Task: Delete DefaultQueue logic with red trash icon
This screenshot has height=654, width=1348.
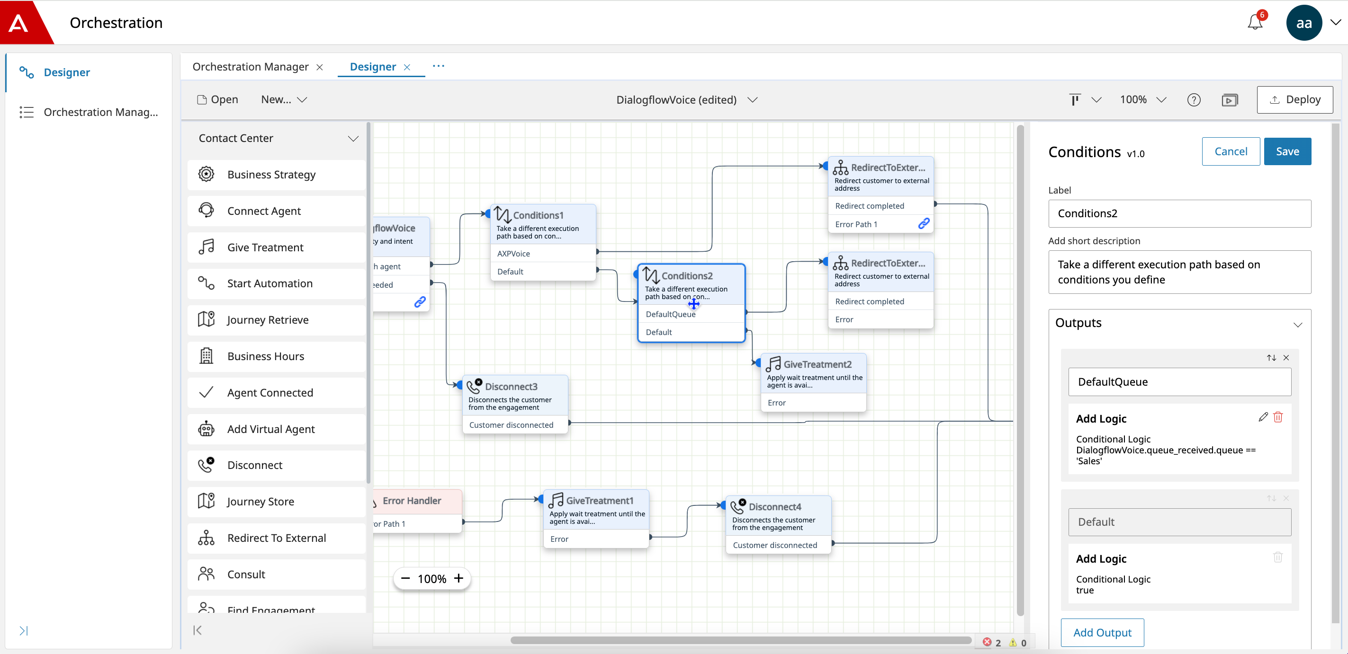Action: tap(1278, 416)
